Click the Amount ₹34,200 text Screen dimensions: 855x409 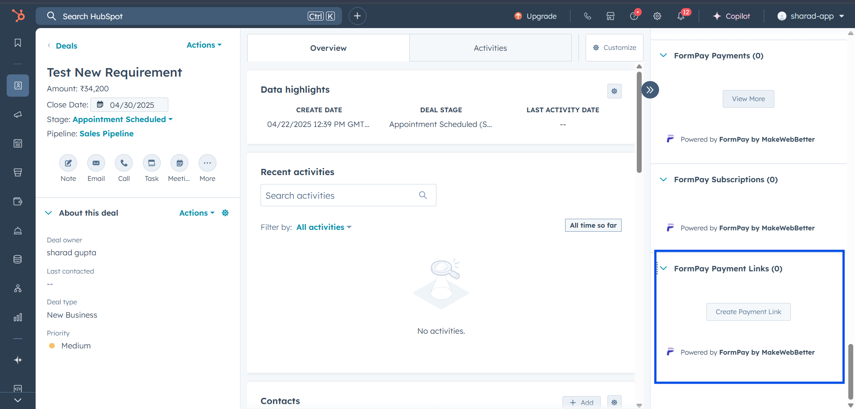point(77,89)
